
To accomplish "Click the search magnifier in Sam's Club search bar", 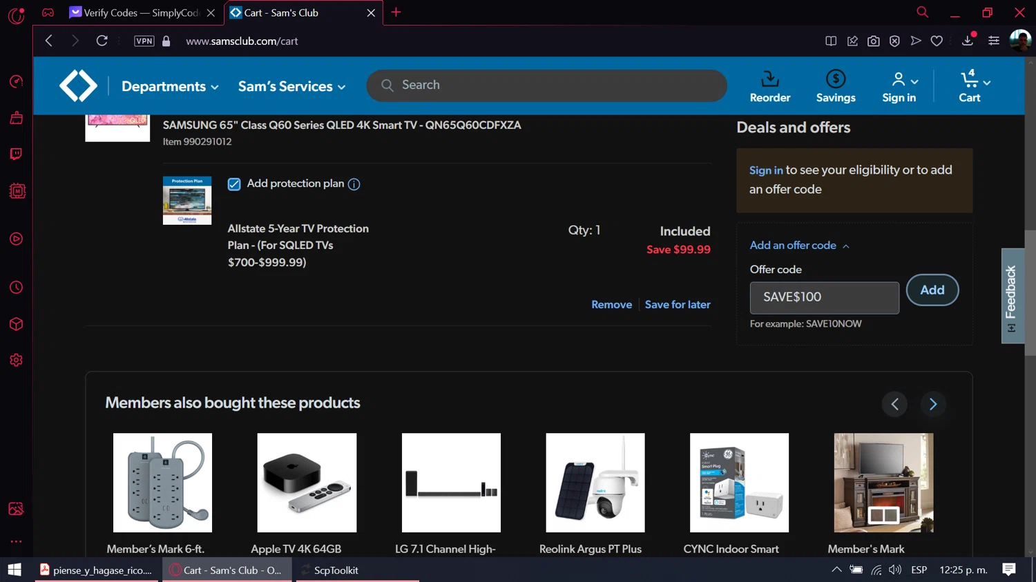I will click(387, 85).
